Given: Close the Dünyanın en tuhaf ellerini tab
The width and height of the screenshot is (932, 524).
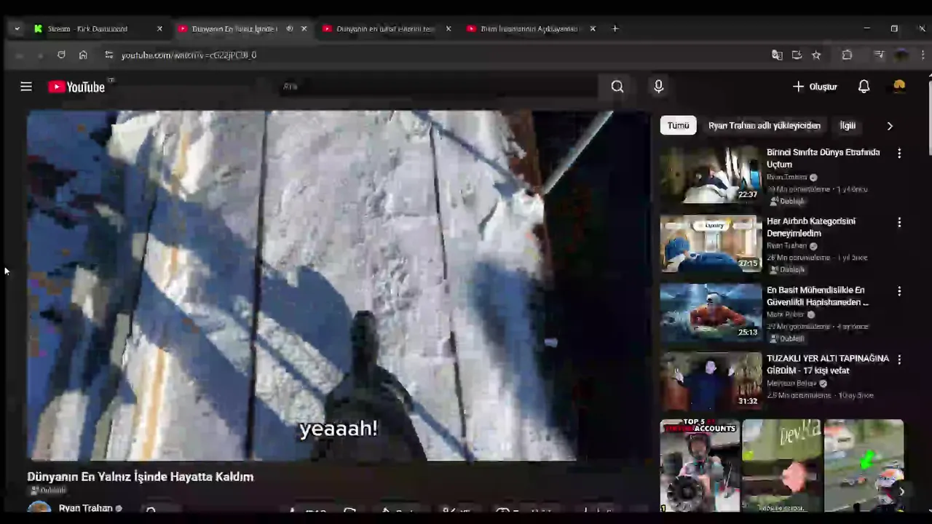Looking at the screenshot, I should pyautogui.click(x=449, y=29).
